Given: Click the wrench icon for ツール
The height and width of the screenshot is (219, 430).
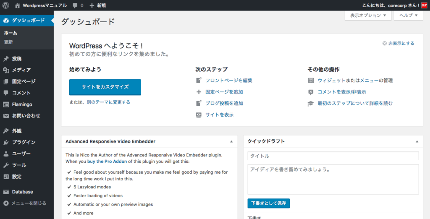Looking at the screenshot, I should pyautogui.click(x=6, y=165).
